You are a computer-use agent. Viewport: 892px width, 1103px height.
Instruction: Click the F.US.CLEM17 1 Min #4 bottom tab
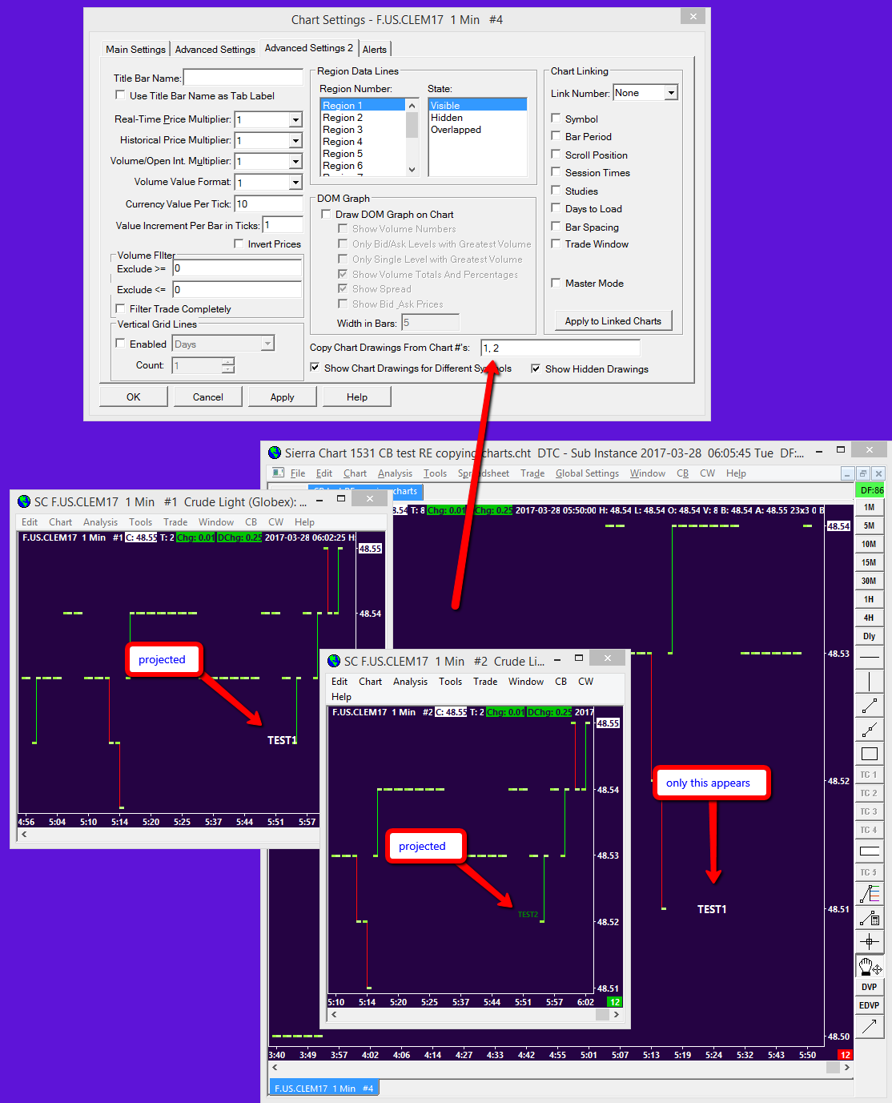pyautogui.click(x=323, y=1088)
